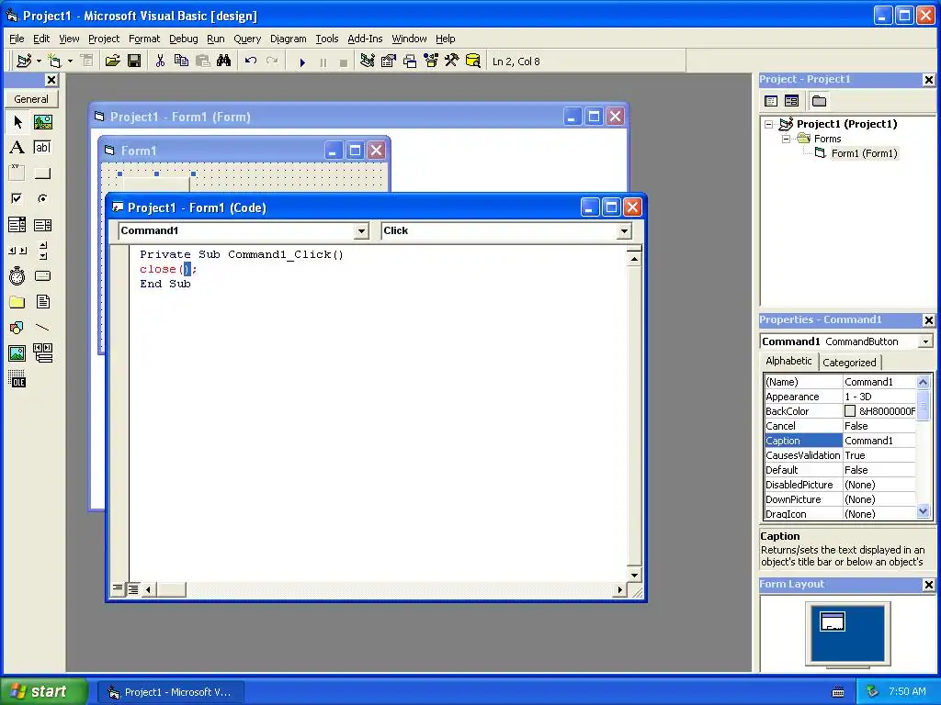The height and width of the screenshot is (705, 941).
Task: Open the Add-Ins menu
Action: click(x=365, y=39)
